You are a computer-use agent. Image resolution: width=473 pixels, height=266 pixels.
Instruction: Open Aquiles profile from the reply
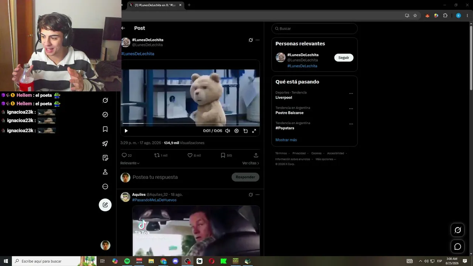click(x=139, y=195)
